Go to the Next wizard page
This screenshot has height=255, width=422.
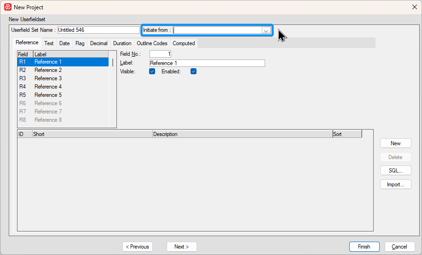click(x=181, y=247)
